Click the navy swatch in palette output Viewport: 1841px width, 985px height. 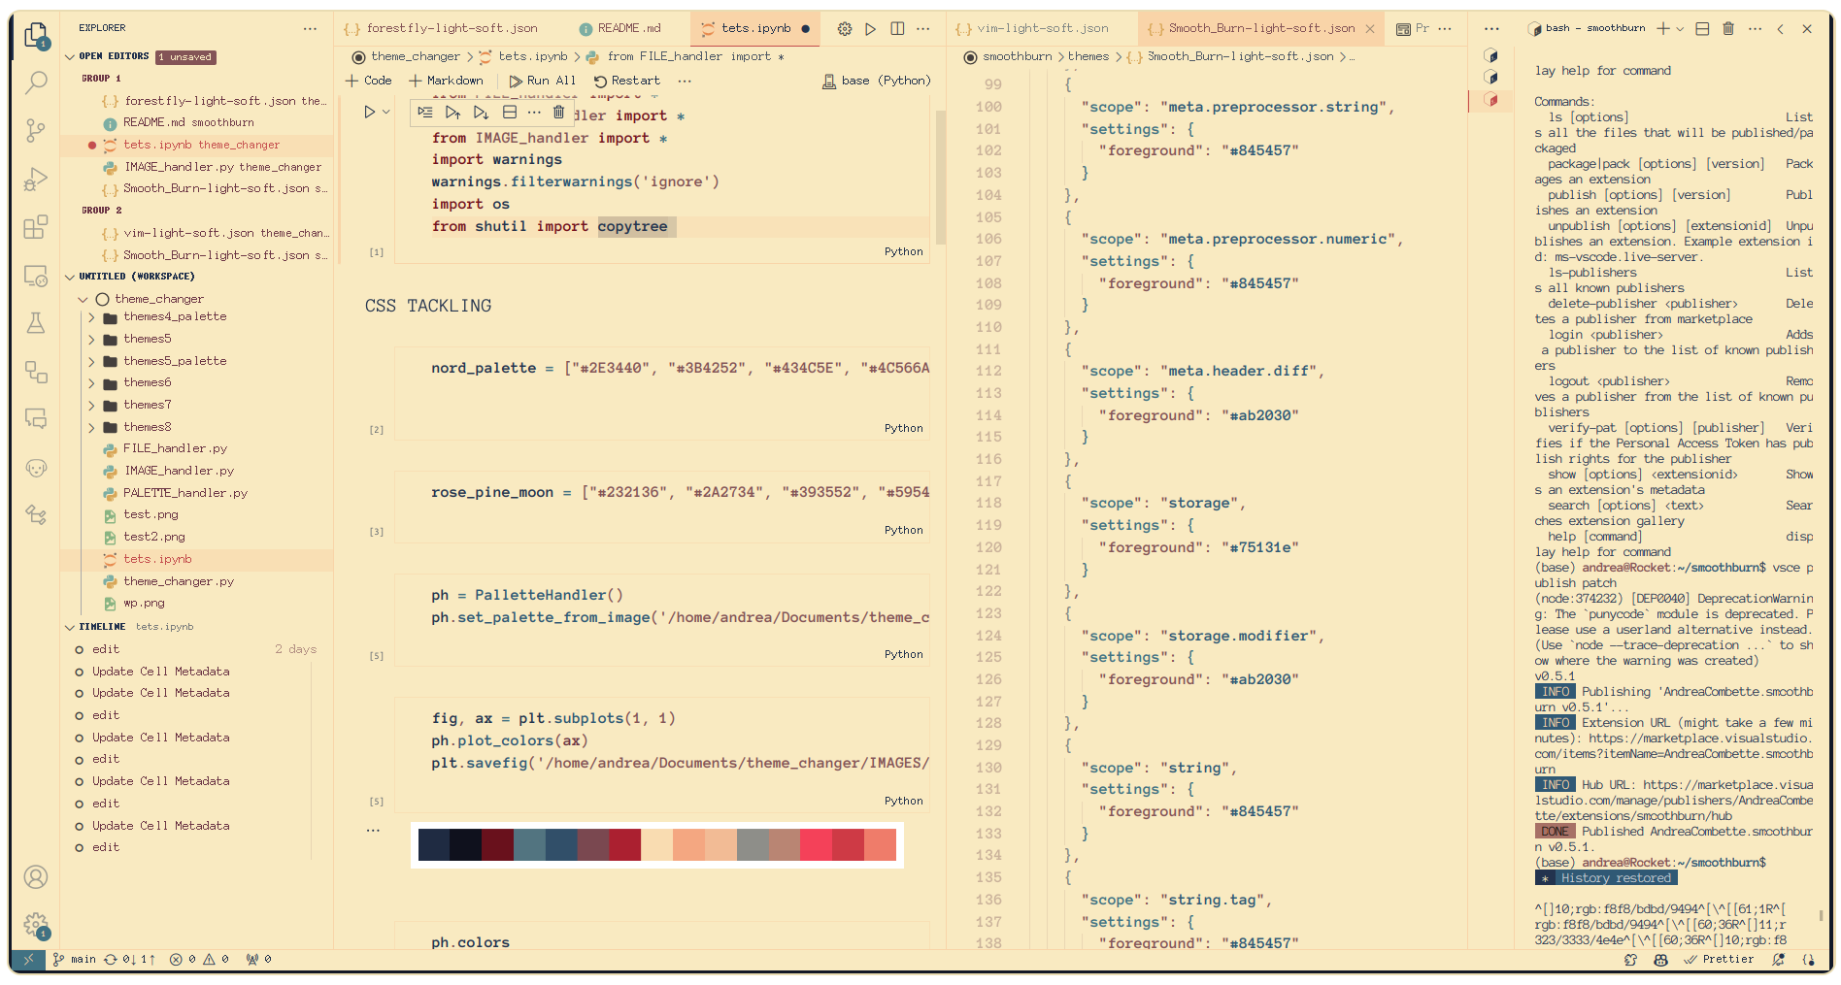(434, 845)
